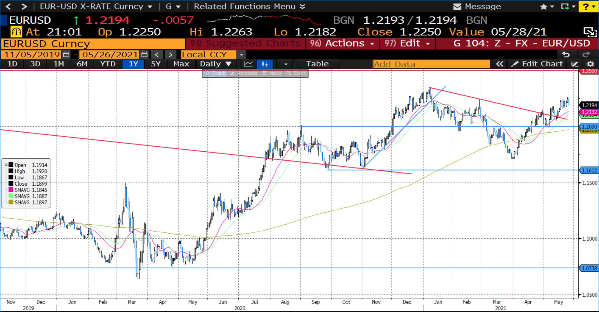Switch to line chart icon
Screen dimensions: 599x312
pos(248,64)
